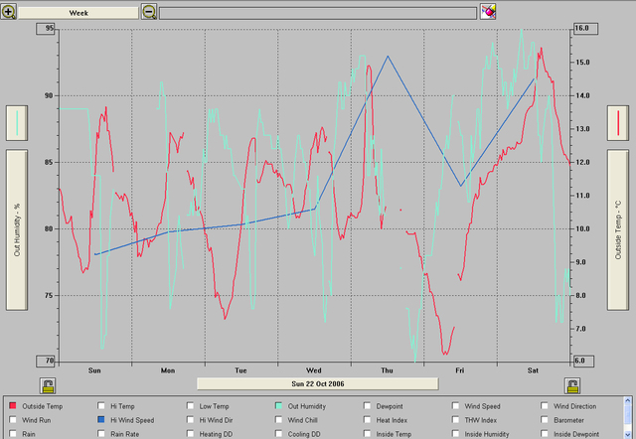The height and width of the screenshot is (439, 636).
Task: Click the left padlock icon below chart
Action: 47,384
